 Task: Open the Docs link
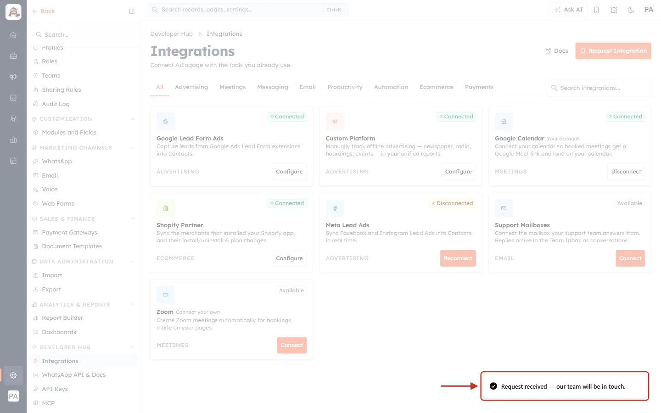(x=557, y=51)
